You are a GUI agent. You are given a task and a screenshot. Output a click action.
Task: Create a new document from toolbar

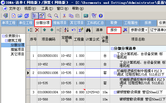[14, 16]
